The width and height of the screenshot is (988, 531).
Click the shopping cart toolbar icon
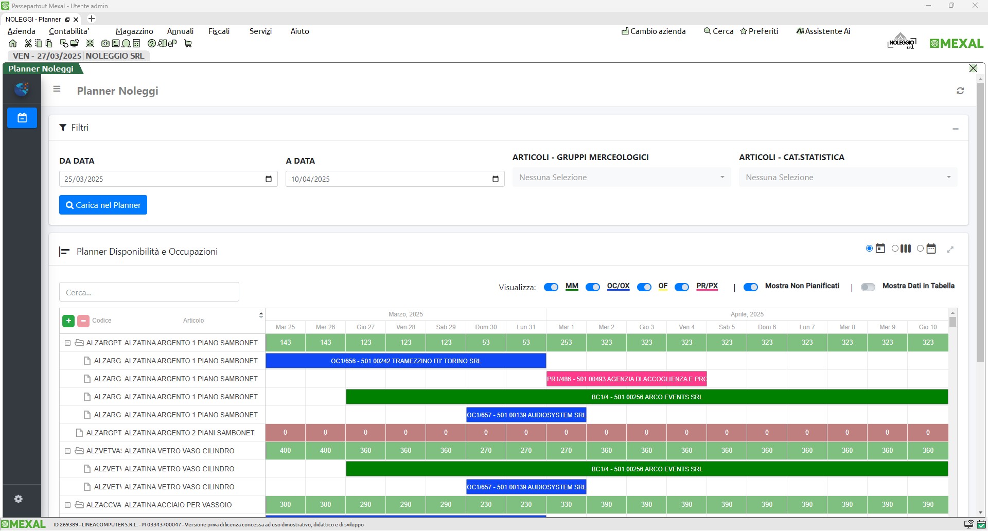coord(188,44)
